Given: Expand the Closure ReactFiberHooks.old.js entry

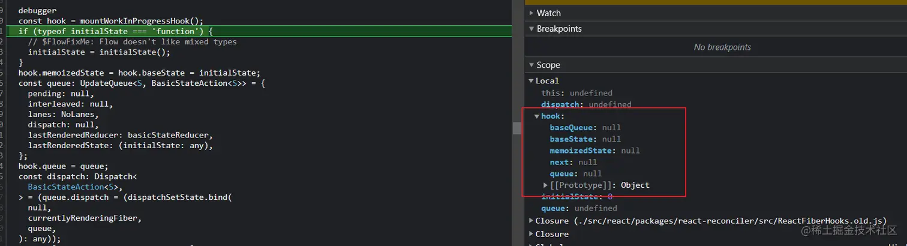Looking at the screenshot, I should (531, 221).
